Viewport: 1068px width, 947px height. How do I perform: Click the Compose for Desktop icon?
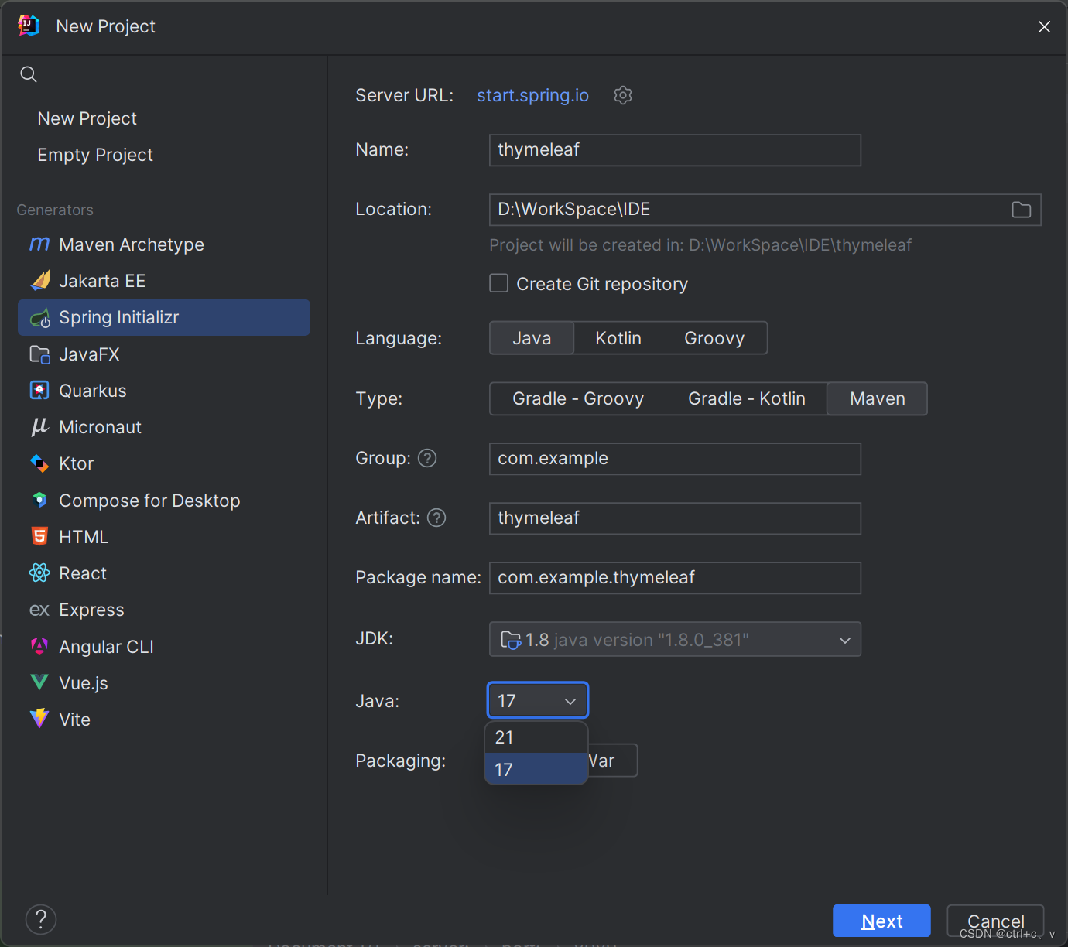click(x=39, y=500)
